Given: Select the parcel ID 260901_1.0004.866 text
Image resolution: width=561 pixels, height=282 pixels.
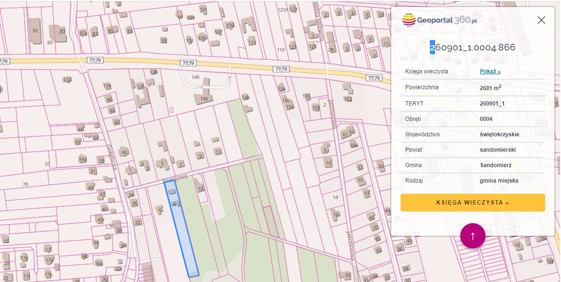Looking at the screenshot, I should (472, 47).
